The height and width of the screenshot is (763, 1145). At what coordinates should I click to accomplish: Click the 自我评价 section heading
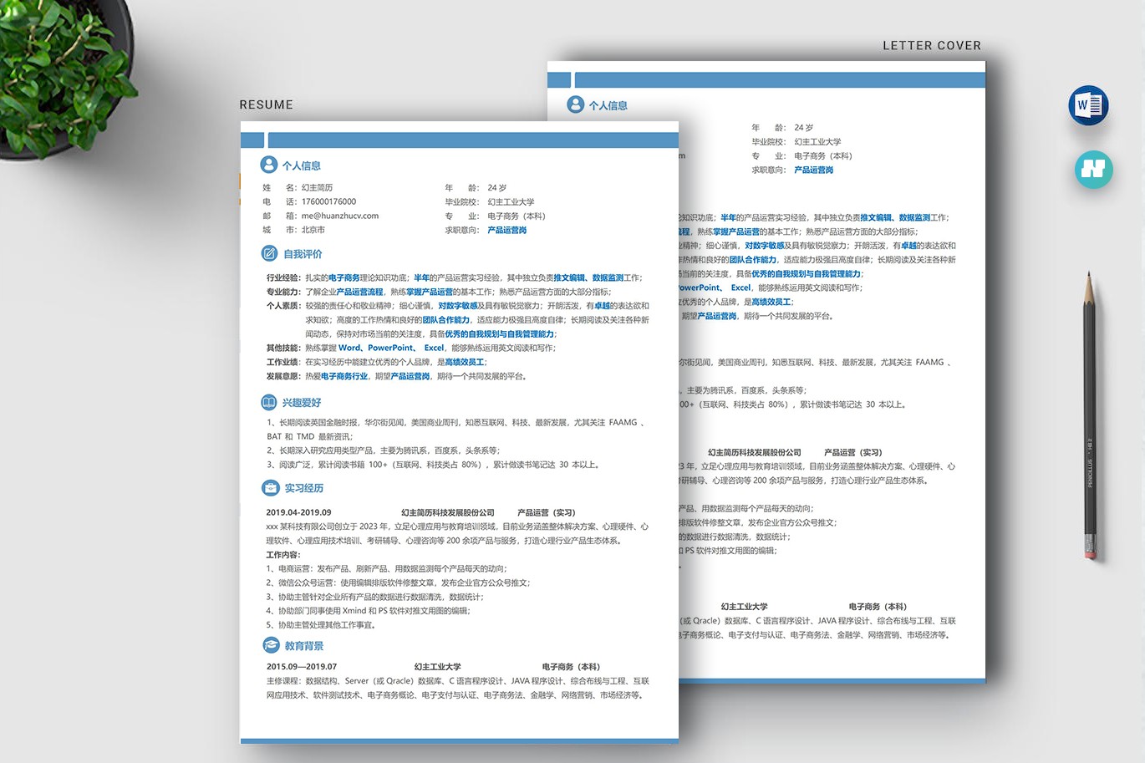pyautogui.click(x=303, y=254)
